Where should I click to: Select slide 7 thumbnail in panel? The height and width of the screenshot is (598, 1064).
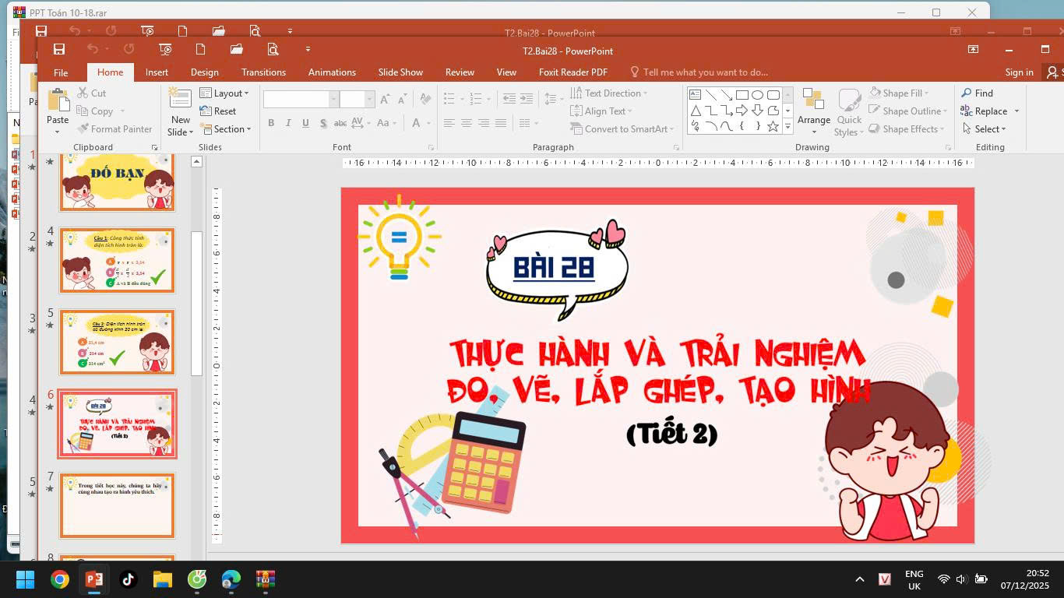point(118,505)
